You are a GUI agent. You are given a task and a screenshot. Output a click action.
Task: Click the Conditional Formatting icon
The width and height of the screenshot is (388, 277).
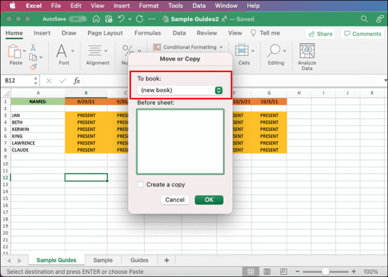pyautogui.click(x=157, y=47)
